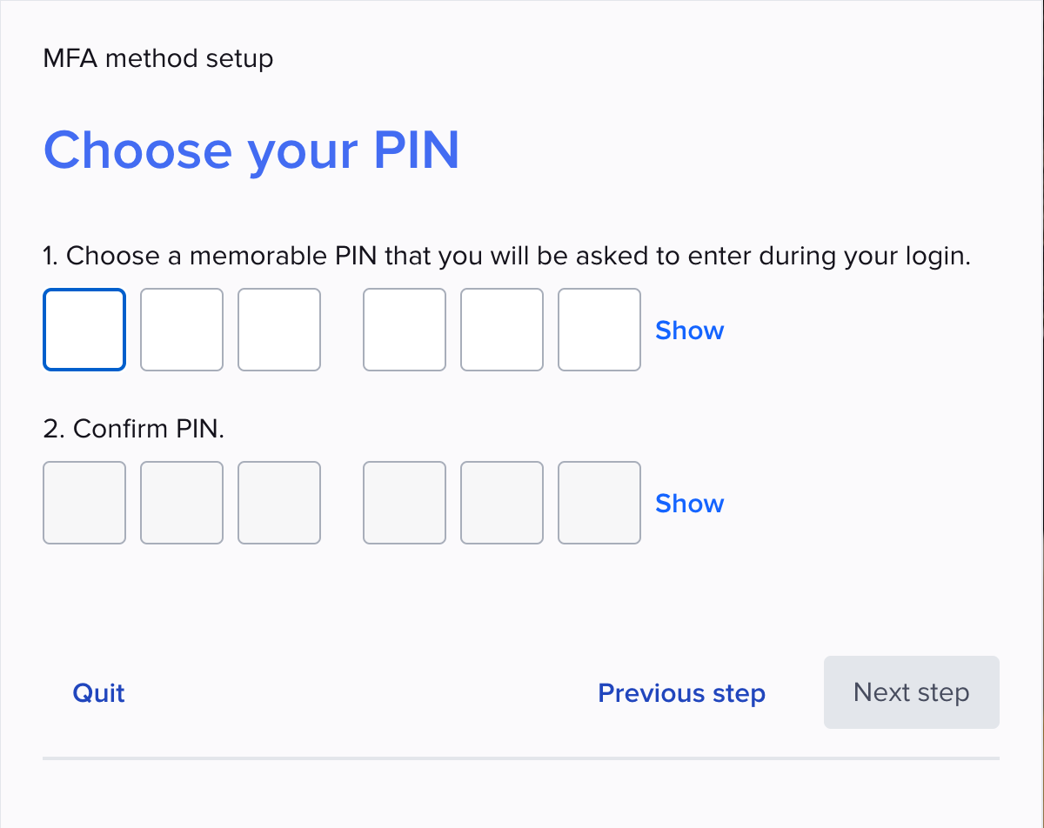Click the fourth Confirm PIN digit box
Viewport: 1044px width, 828px height.
pyautogui.click(x=405, y=503)
